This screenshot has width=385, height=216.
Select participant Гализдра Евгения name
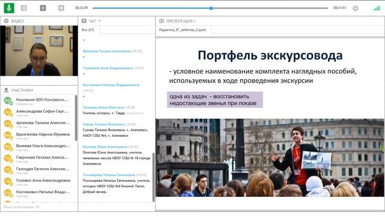pyautogui.click(x=43, y=169)
